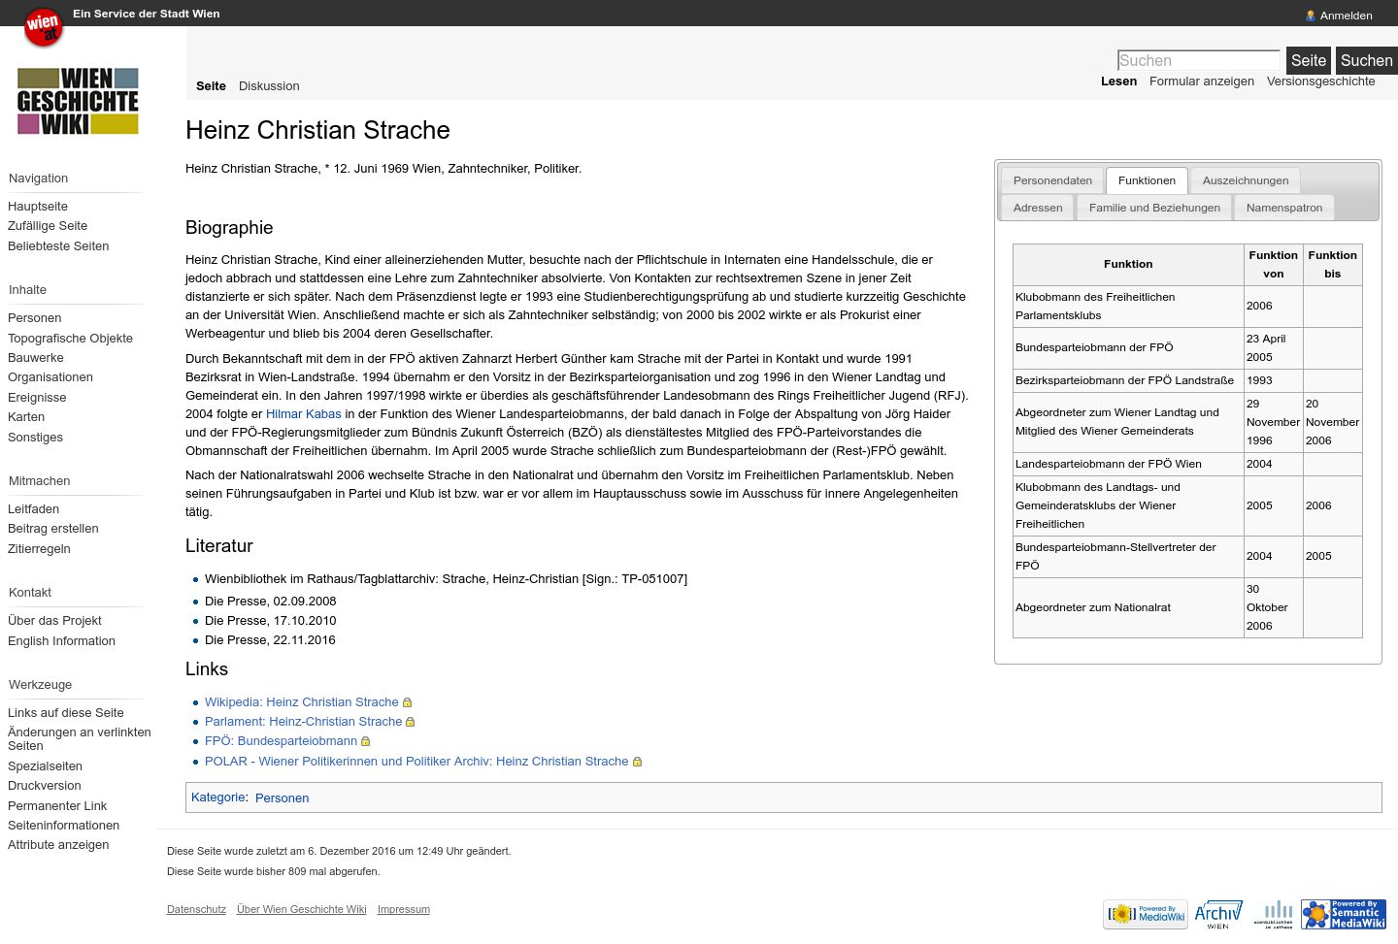The width and height of the screenshot is (1398, 944).
Task: Open the Auszeichnungen tab
Action: coord(1246,180)
